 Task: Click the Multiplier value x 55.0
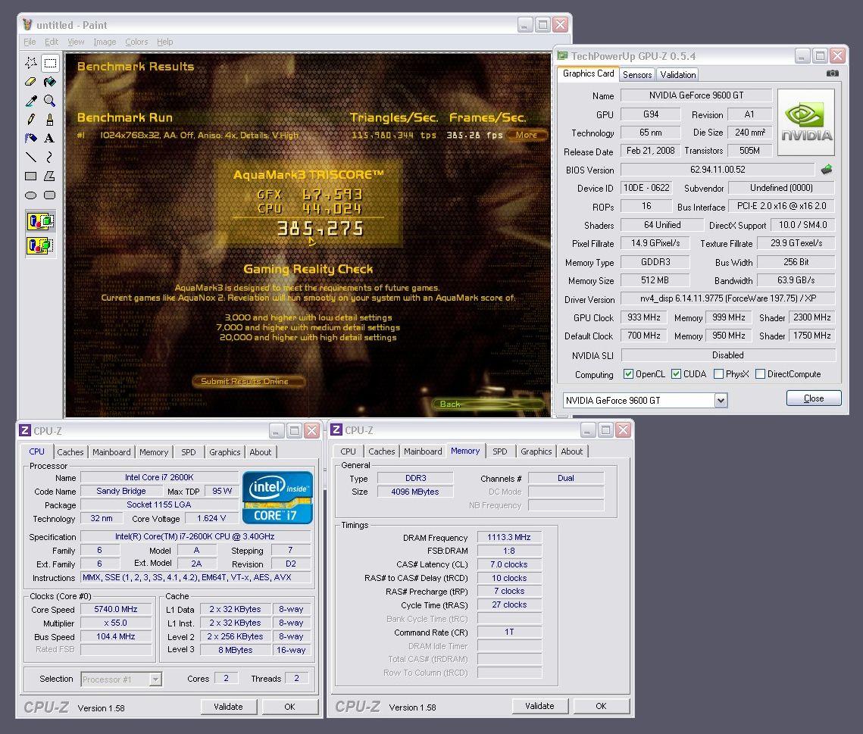[x=116, y=623]
